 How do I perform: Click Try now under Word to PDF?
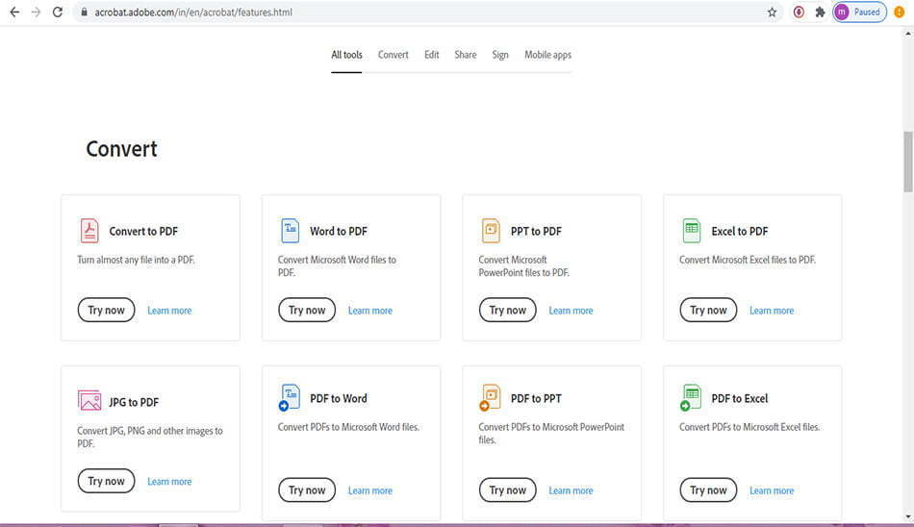point(307,310)
